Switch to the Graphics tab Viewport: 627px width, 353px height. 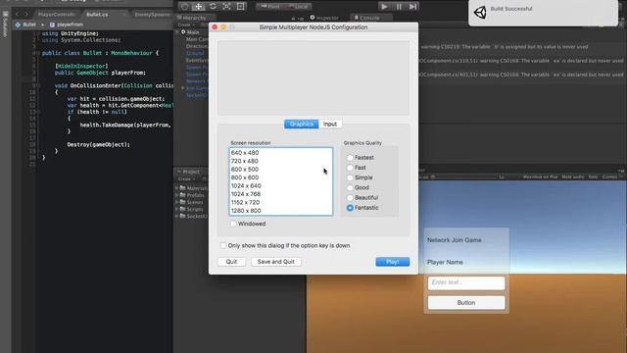click(x=302, y=125)
